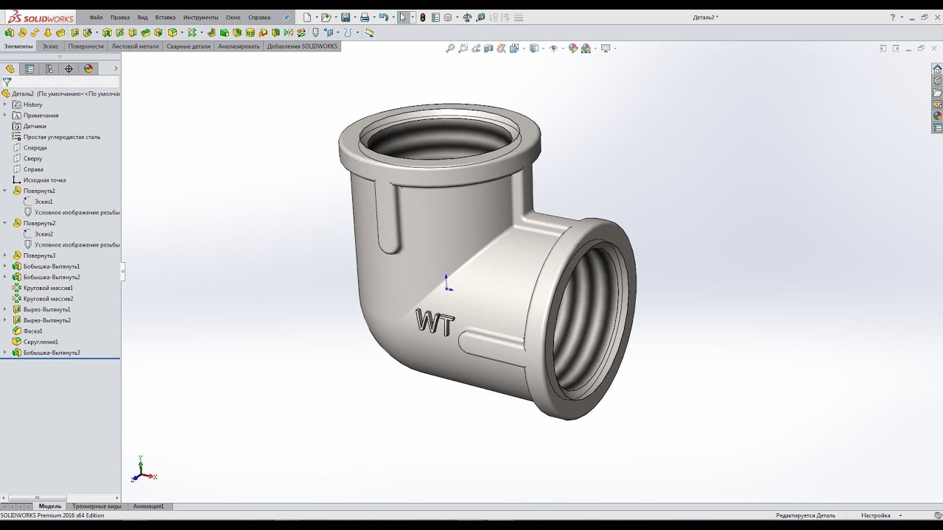
Task: Open the DisplayManager color ball tab
Action: (x=89, y=68)
